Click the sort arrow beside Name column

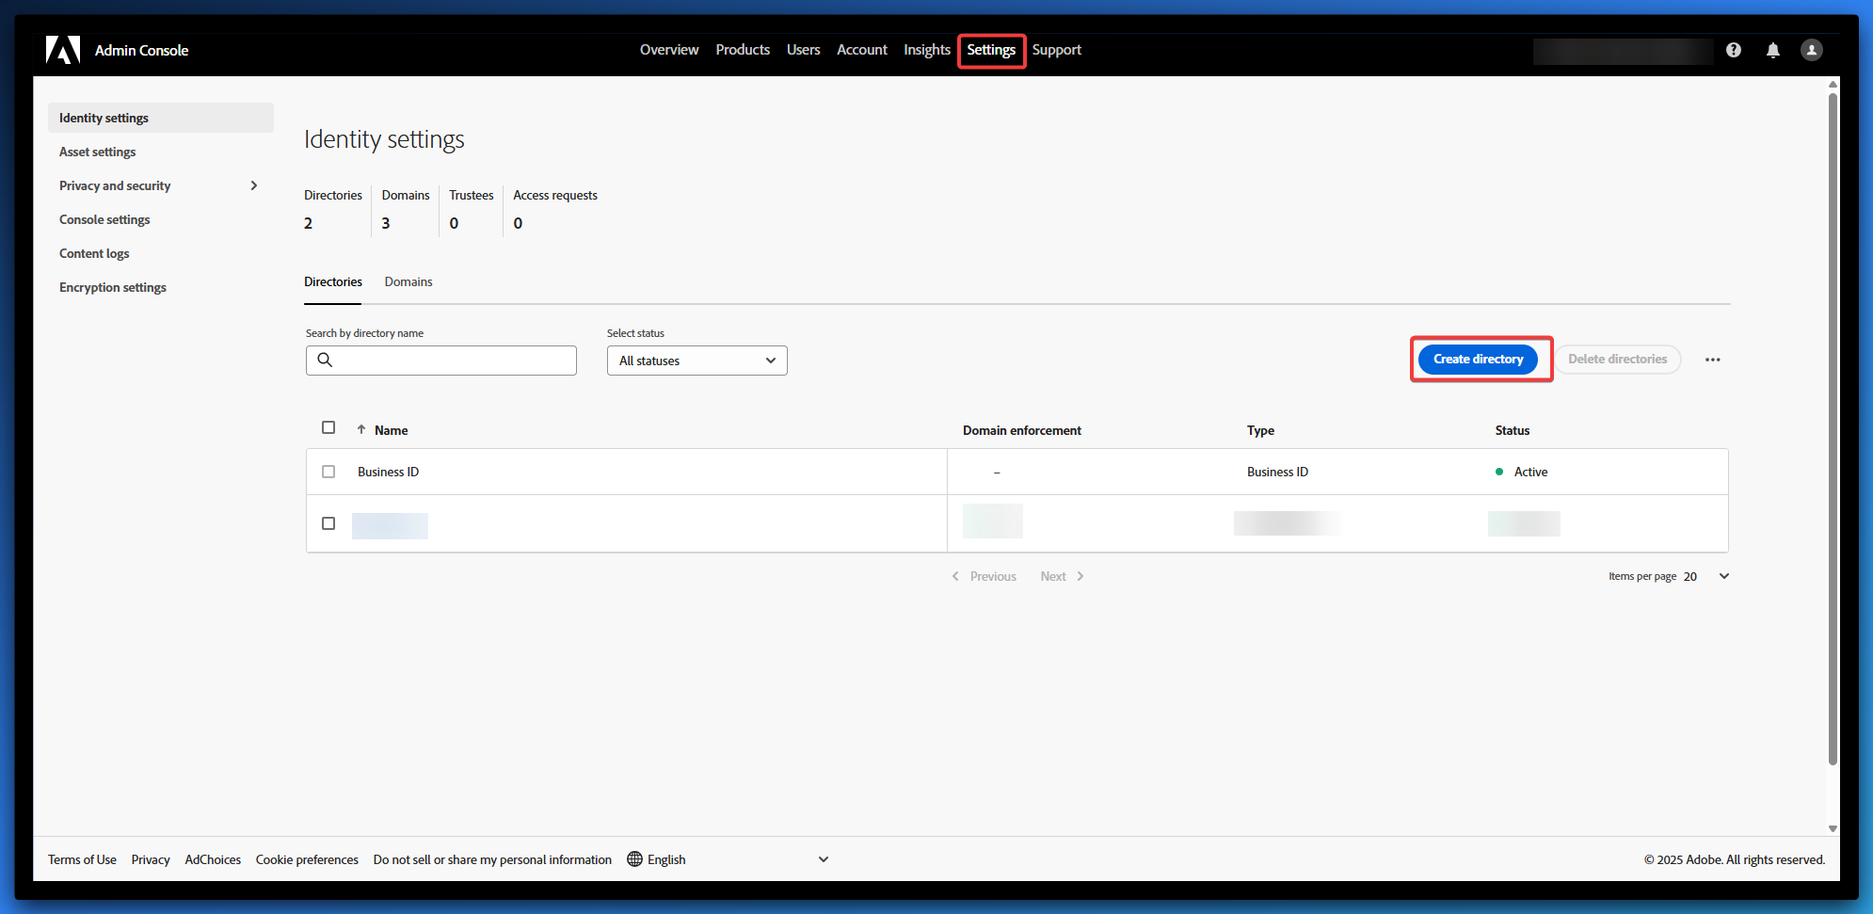pyautogui.click(x=361, y=429)
